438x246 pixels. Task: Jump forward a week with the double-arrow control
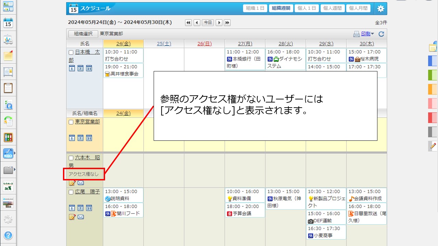(227, 23)
